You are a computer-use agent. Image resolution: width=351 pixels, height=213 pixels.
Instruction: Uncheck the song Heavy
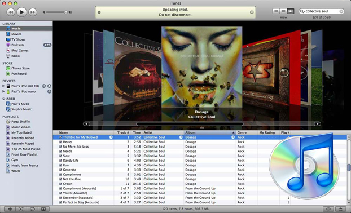(60, 142)
